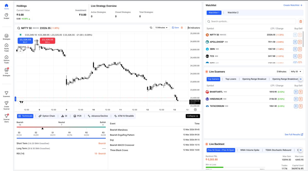Open Scanners from the sidebar

click(6, 94)
